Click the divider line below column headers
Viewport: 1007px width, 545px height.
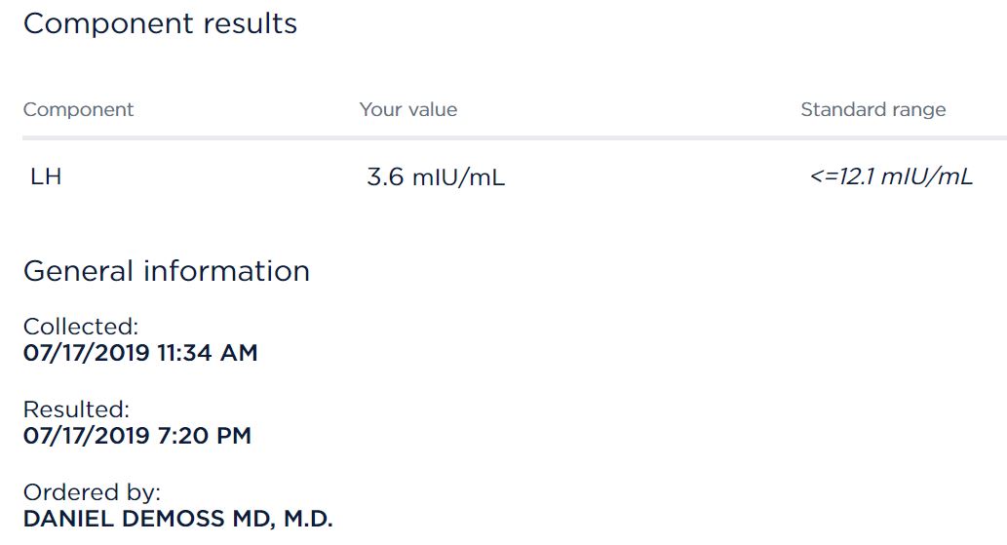point(503,137)
